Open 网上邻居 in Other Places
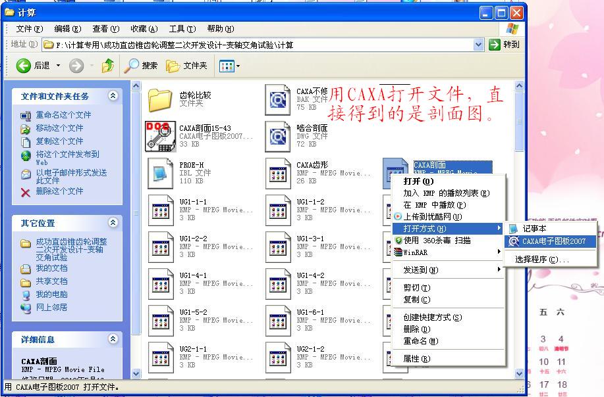The image size is (604, 397). click(52, 308)
